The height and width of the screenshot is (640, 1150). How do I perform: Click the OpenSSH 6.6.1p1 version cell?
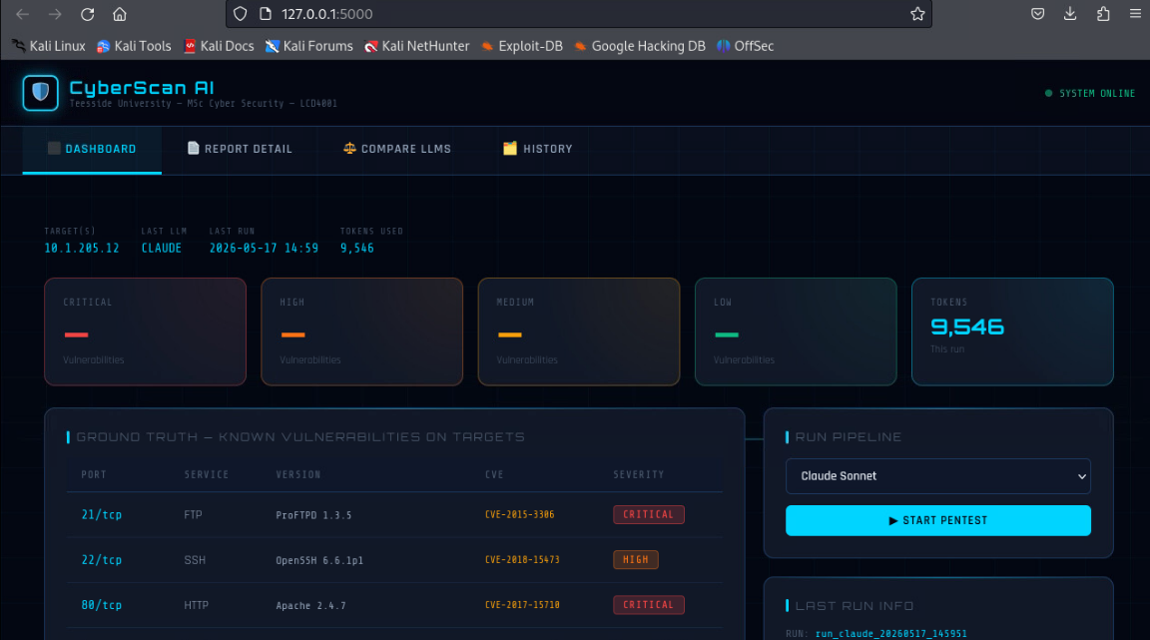tap(319, 561)
